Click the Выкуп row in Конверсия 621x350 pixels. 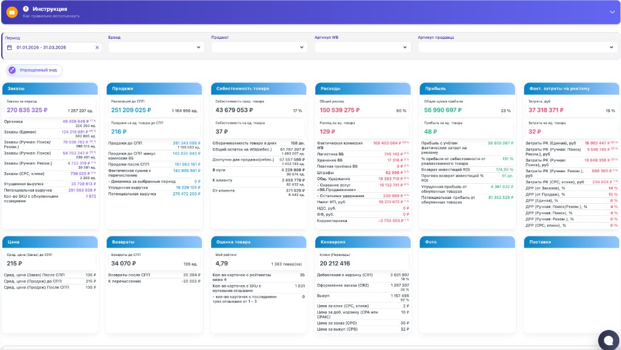363,297
